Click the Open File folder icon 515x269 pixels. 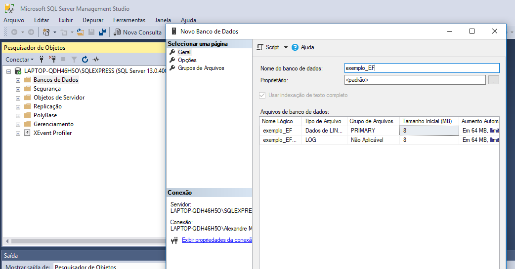pos(81,32)
